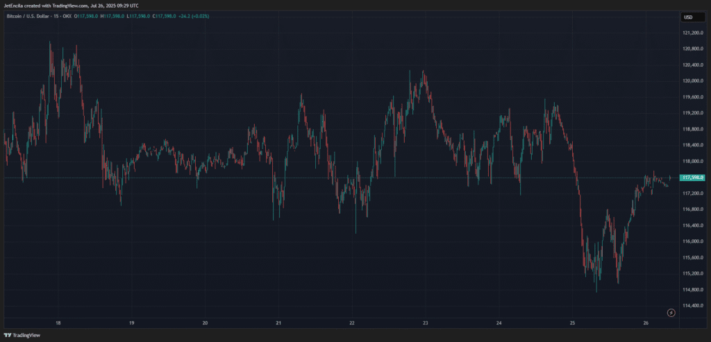Click the lightning bolt icon near the time axis

coord(670,313)
